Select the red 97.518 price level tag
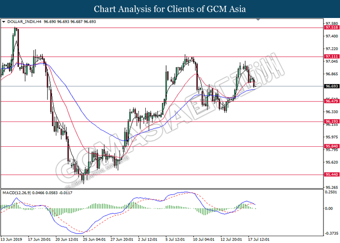340x243 pixels. pos(331,28)
